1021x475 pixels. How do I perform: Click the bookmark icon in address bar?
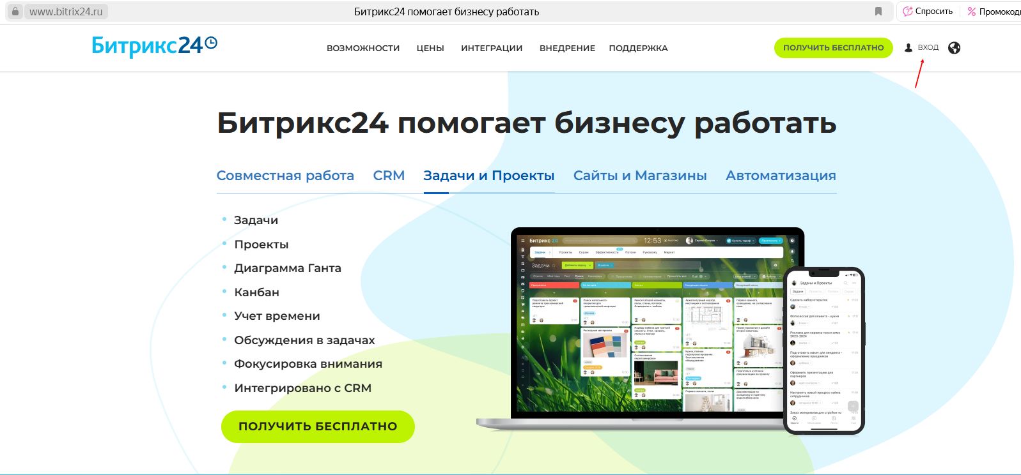tap(878, 11)
